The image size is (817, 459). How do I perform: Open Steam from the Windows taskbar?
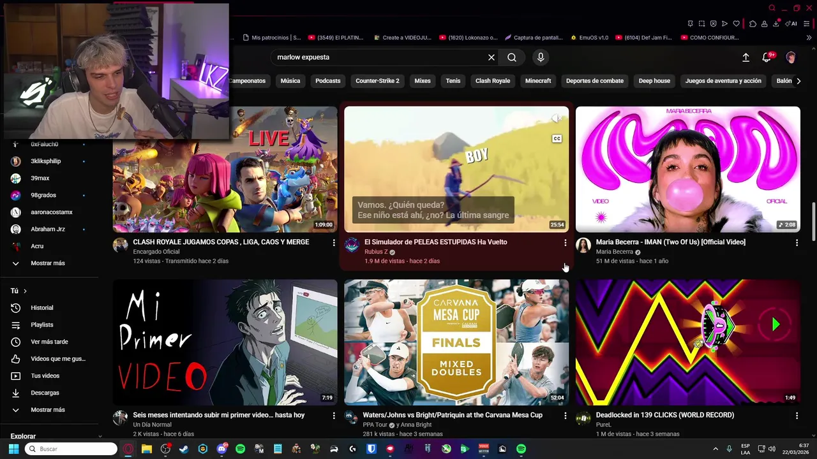pos(184,449)
